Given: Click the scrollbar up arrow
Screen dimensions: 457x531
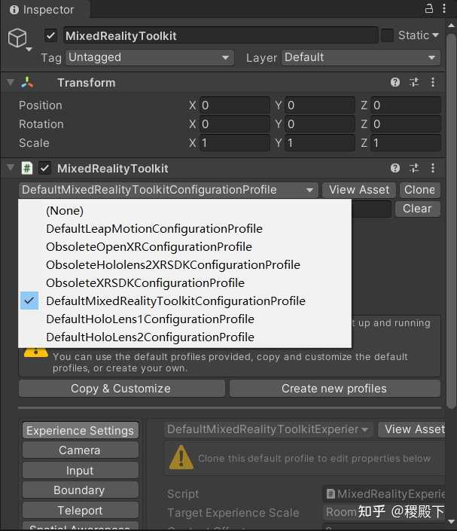Looking at the screenshot, I should [x=451, y=26].
